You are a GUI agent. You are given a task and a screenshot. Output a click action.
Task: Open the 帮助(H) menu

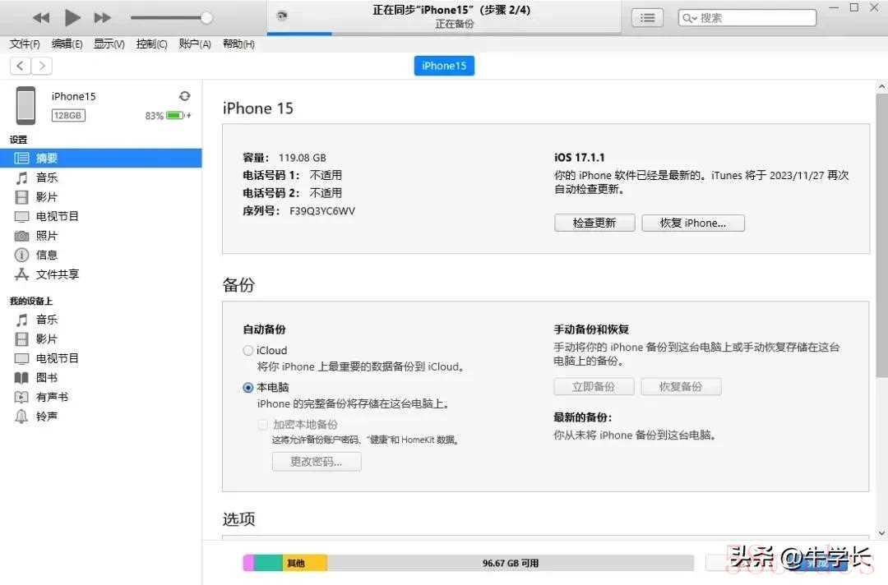(x=238, y=44)
